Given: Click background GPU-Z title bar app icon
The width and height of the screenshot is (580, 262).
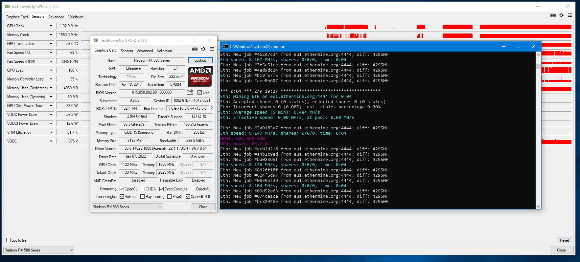Looking at the screenshot, I should click(7, 6).
